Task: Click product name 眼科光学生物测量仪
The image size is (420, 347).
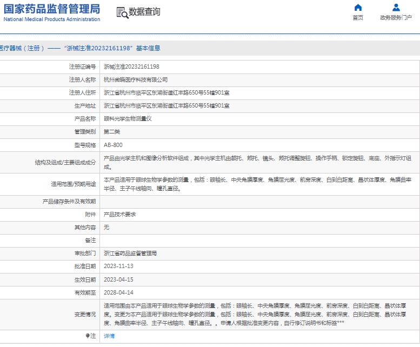Action: (x=128, y=118)
